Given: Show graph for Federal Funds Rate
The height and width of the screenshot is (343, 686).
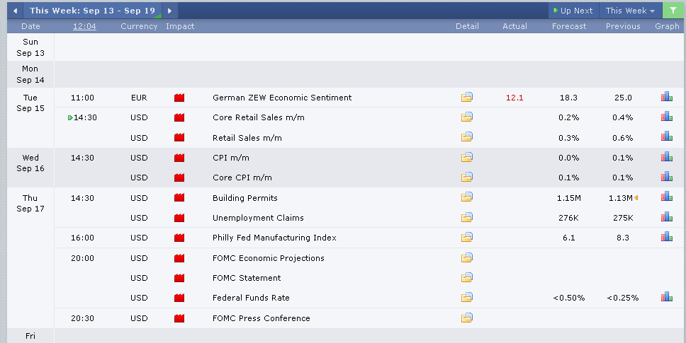Looking at the screenshot, I should 666,298.
